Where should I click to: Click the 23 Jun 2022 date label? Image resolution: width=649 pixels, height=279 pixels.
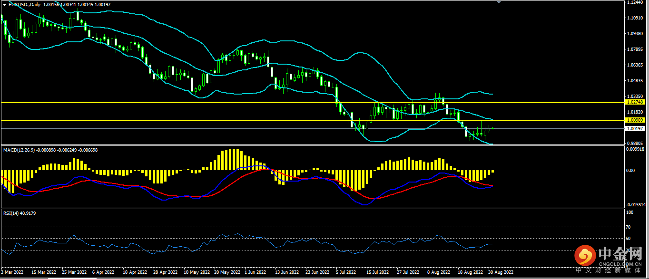318,272
